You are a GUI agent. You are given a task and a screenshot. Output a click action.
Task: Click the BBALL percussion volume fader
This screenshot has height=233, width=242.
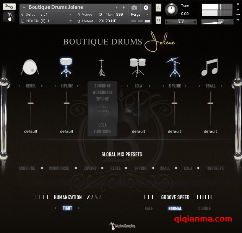click(210, 103)
